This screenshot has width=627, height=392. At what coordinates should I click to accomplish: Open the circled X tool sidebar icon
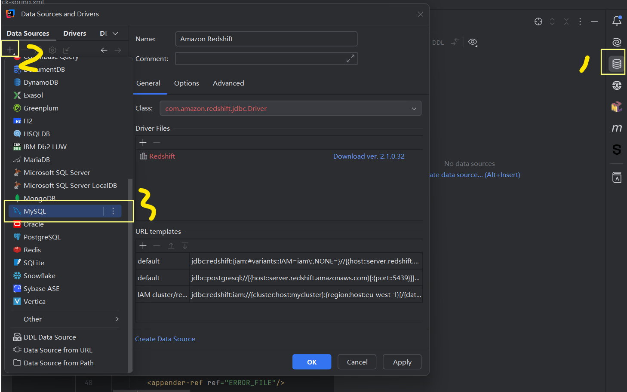tap(617, 85)
